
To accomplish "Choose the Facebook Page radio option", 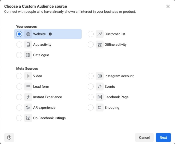I will [91, 97].
